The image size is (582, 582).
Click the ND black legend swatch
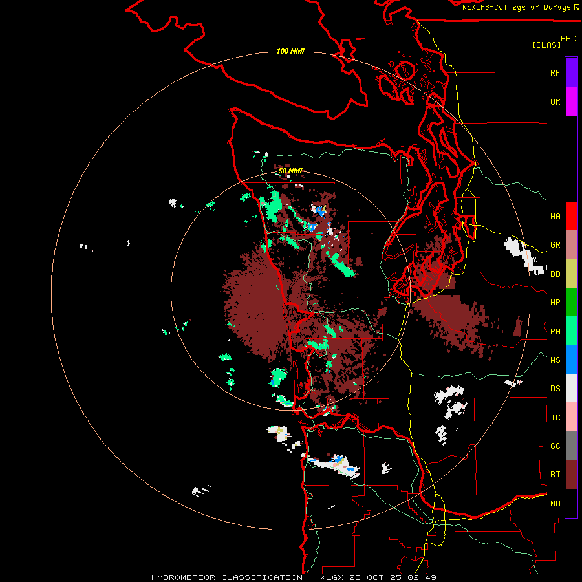tap(571, 503)
